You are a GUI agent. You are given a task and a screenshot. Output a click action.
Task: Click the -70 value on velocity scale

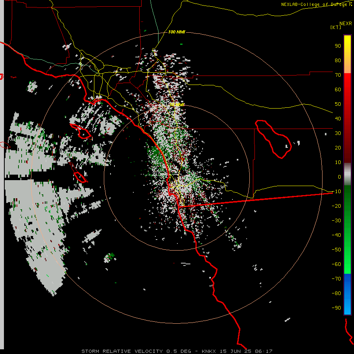pyautogui.click(x=336, y=279)
